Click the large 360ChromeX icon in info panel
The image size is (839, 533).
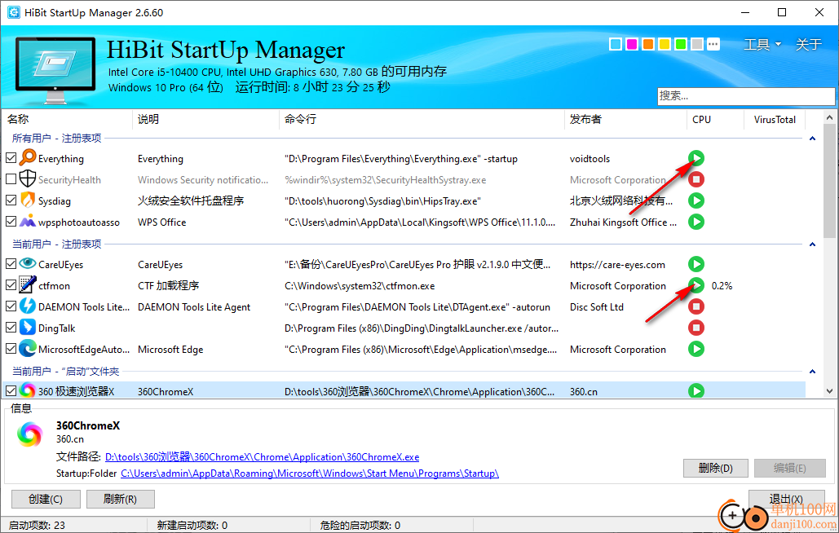point(29,434)
